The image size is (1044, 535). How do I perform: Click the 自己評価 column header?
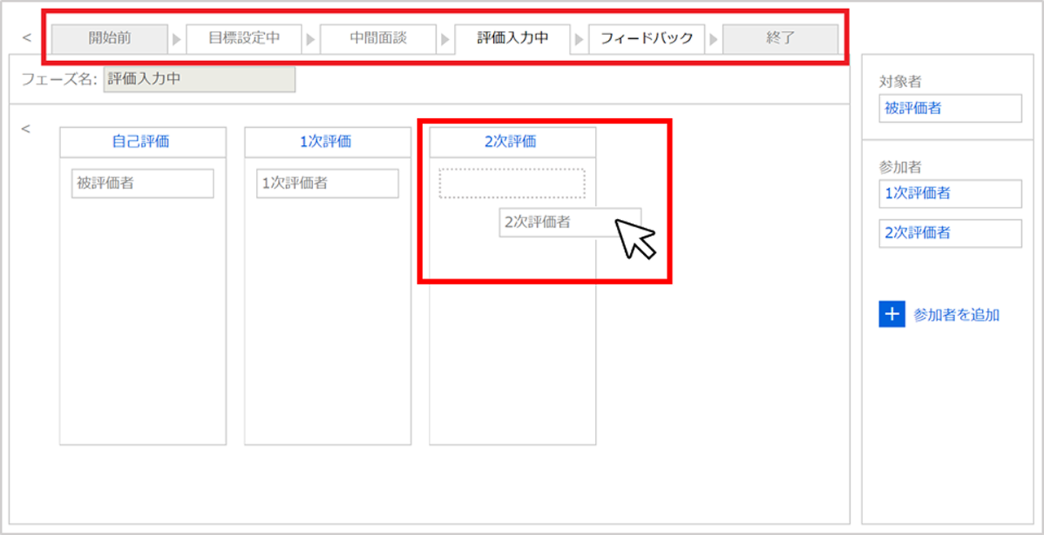tap(142, 142)
